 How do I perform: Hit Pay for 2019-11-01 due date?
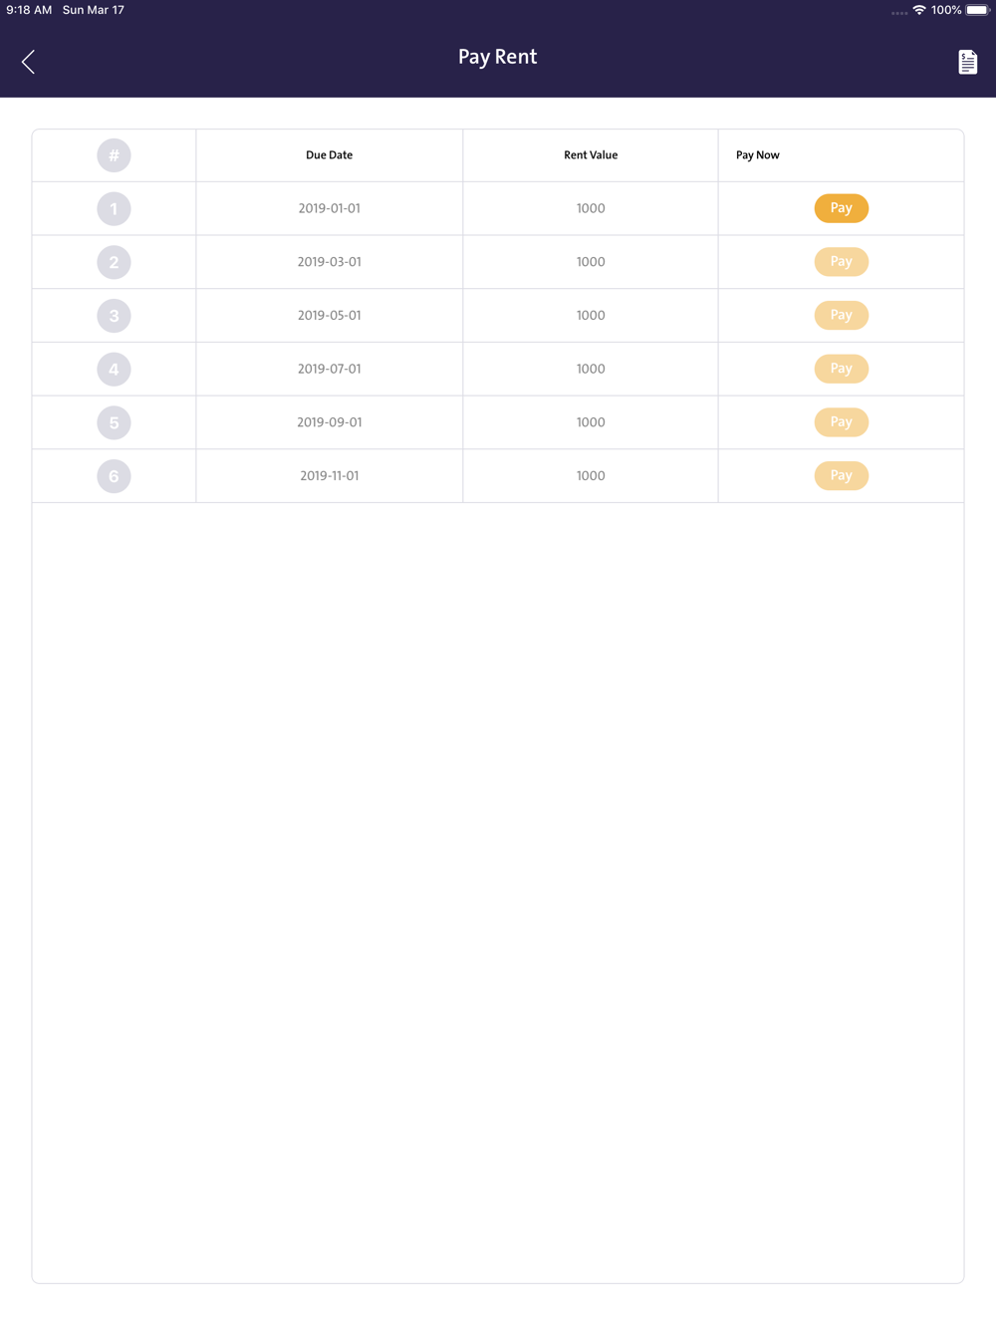841,475
